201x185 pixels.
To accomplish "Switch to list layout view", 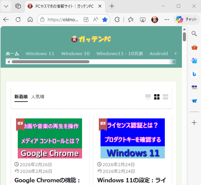I will [165, 97].
